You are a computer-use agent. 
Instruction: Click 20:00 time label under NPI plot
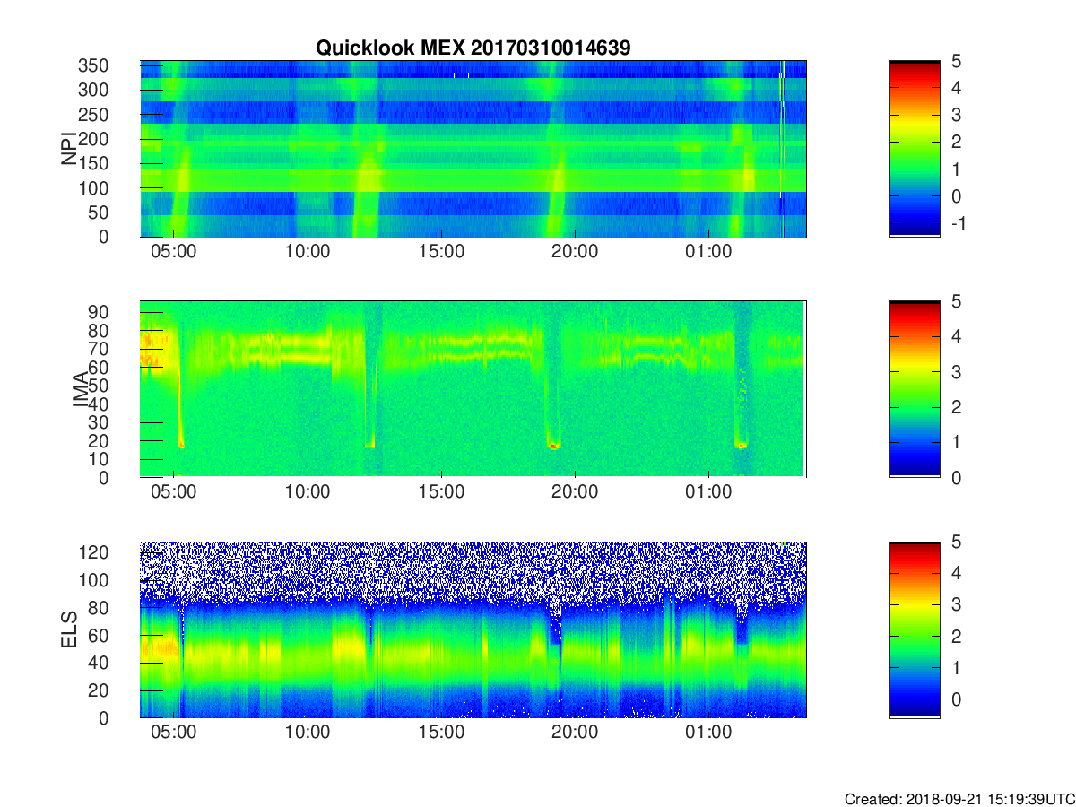pyautogui.click(x=575, y=252)
